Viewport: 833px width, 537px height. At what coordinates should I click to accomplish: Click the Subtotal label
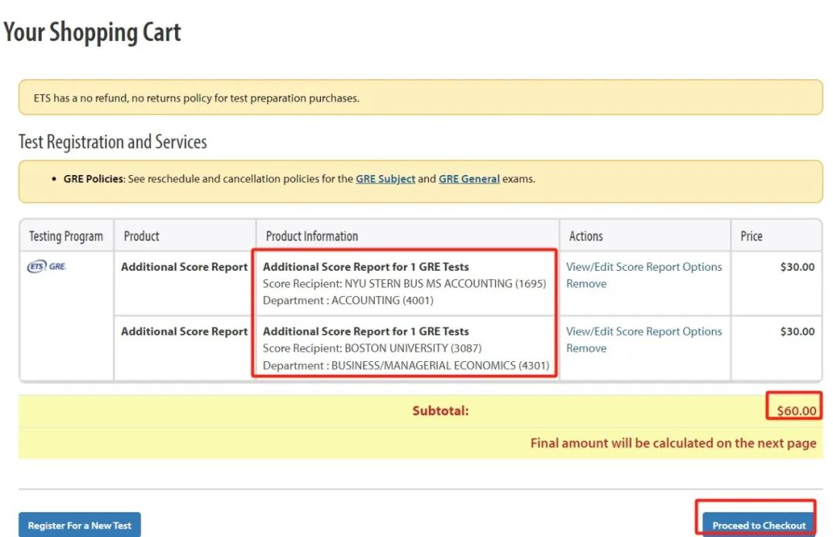[440, 410]
